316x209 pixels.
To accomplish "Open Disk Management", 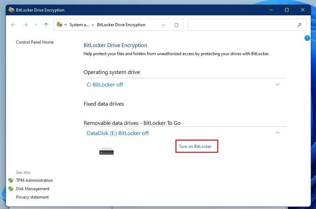I will pos(33,188).
